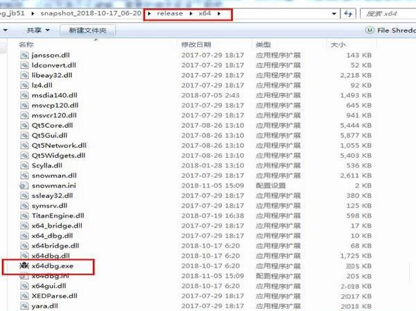Viewport: 416px width, 311px height.
Task: Select the x64dbg.exe file name
Action: click(x=53, y=266)
